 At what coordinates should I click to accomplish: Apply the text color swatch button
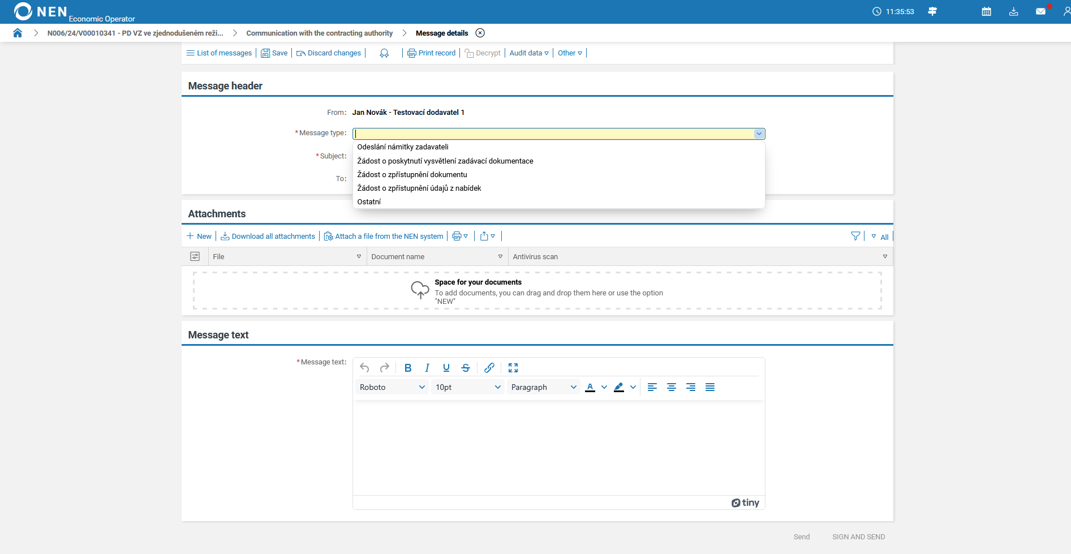click(590, 387)
